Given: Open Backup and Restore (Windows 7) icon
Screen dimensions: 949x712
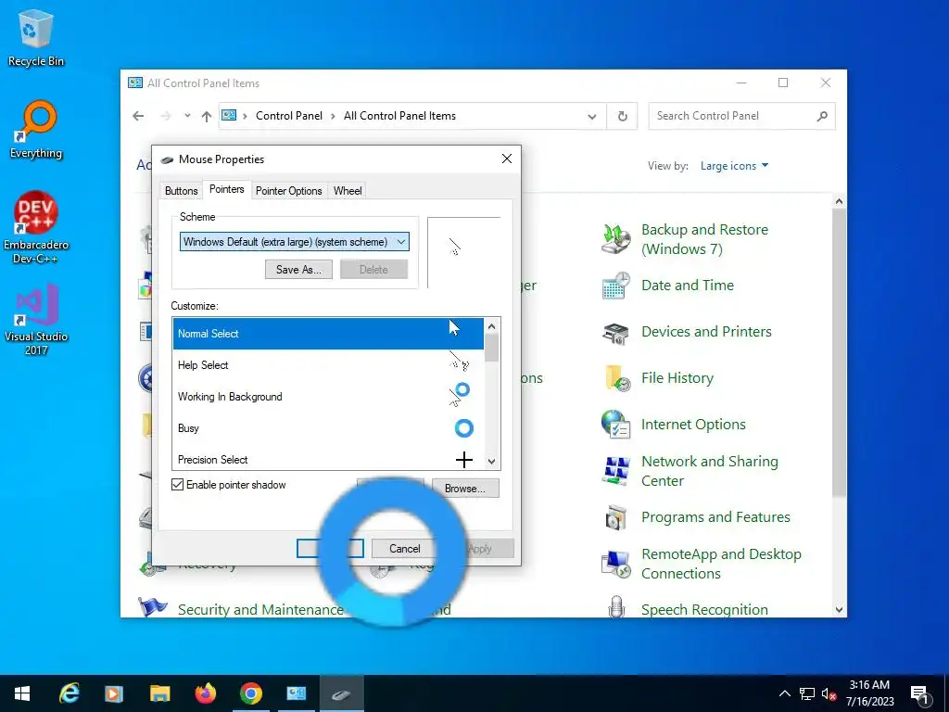Looking at the screenshot, I should click(x=615, y=238).
